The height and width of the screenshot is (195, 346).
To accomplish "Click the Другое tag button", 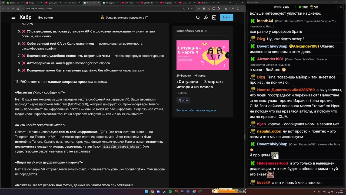I will pyautogui.click(x=183, y=100).
